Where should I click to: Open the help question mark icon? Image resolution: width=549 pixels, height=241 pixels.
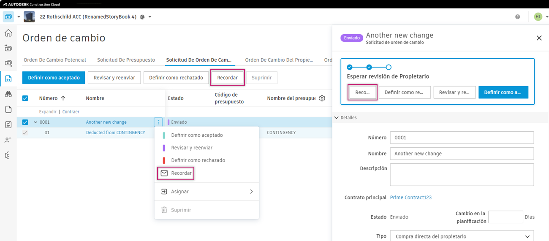518,17
